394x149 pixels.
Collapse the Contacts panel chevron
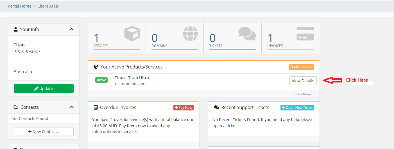pyautogui.click(x=71, y=107)
